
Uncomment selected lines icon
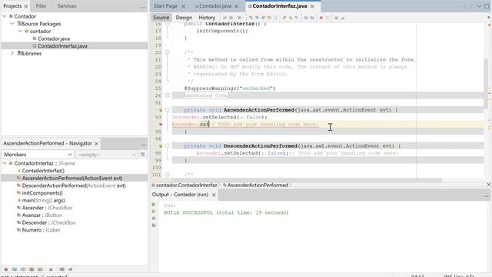(x=342, y=18)
